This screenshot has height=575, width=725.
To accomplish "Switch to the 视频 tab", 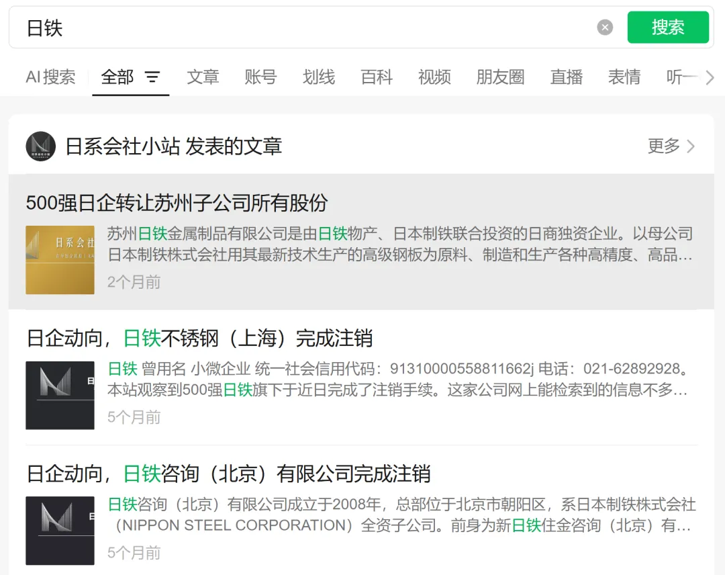I will click(434, 77).
